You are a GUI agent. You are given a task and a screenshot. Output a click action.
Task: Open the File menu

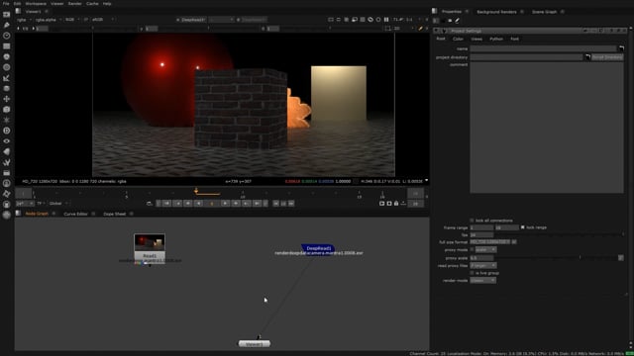tap(6, 4)
